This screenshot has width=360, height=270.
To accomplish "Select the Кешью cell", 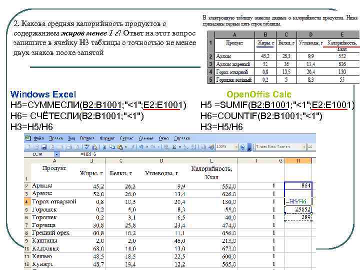I will tap(54, 256).
